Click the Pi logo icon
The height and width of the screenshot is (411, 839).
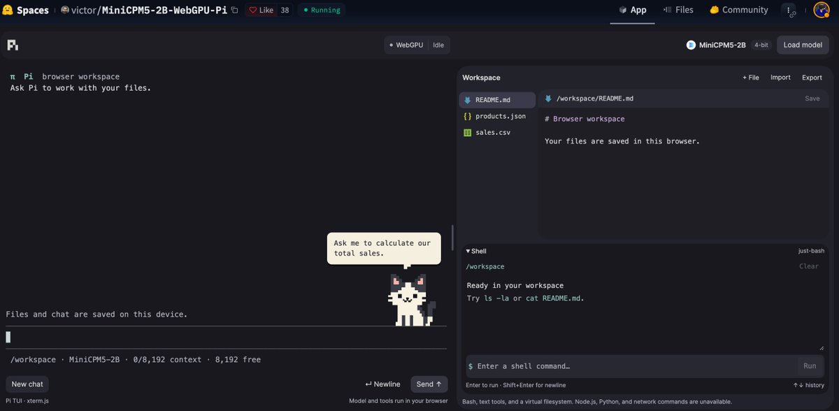click(x=13, y=45)
